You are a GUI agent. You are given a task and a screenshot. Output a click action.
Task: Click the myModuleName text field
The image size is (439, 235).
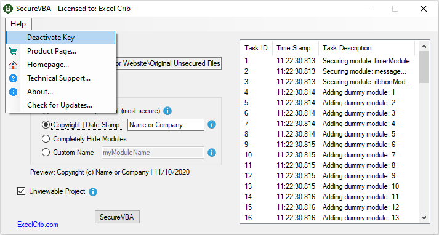point(153,153)
